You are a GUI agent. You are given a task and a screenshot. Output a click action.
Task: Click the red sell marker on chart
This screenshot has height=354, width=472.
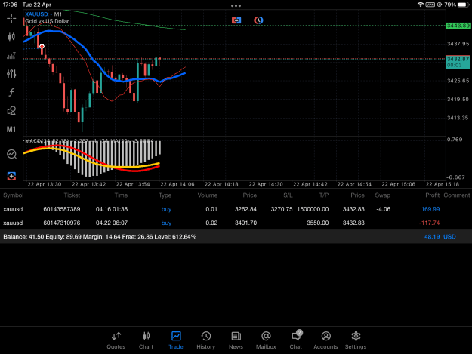(x=42, y=46)
